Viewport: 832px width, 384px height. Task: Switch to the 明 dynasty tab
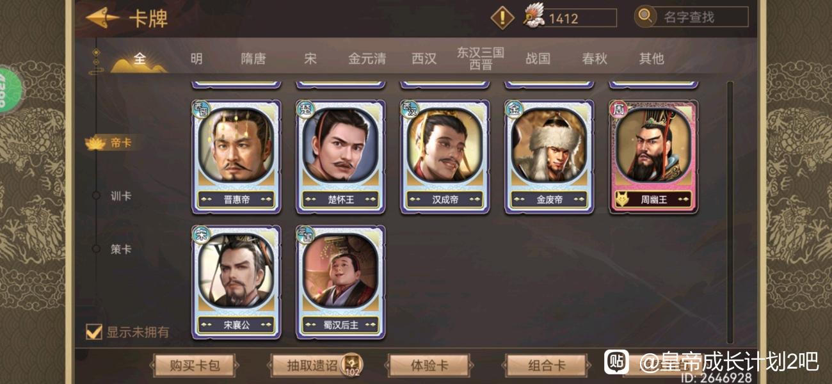[196, 58]
